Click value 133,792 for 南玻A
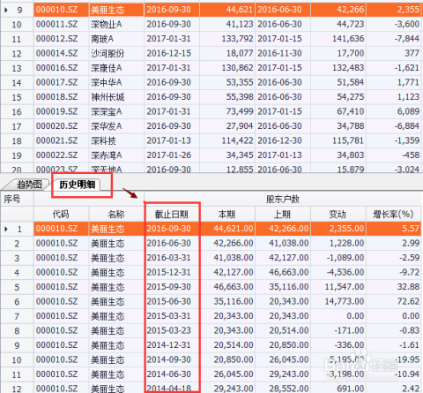The height and width of the screenshot is (393, 423). [x=237, y=39]
